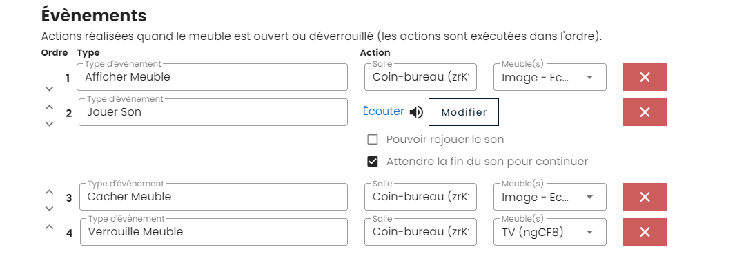This screenshot has height=256, width=755.
Task: Open Meuble(s) dropdown for event 1
Action: pos(550,77)
